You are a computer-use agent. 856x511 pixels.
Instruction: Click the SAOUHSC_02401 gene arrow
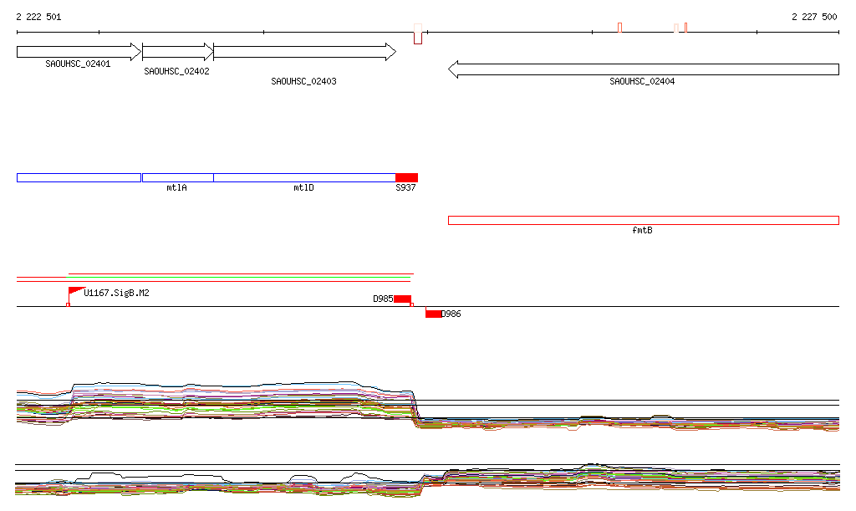point(79,52)
